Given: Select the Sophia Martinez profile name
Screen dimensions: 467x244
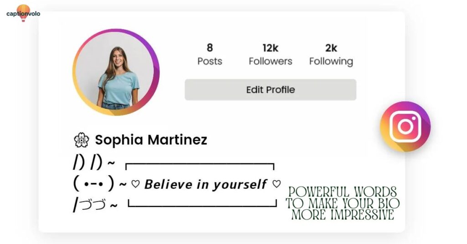Looking at the screenshot, I should [151, 140].
